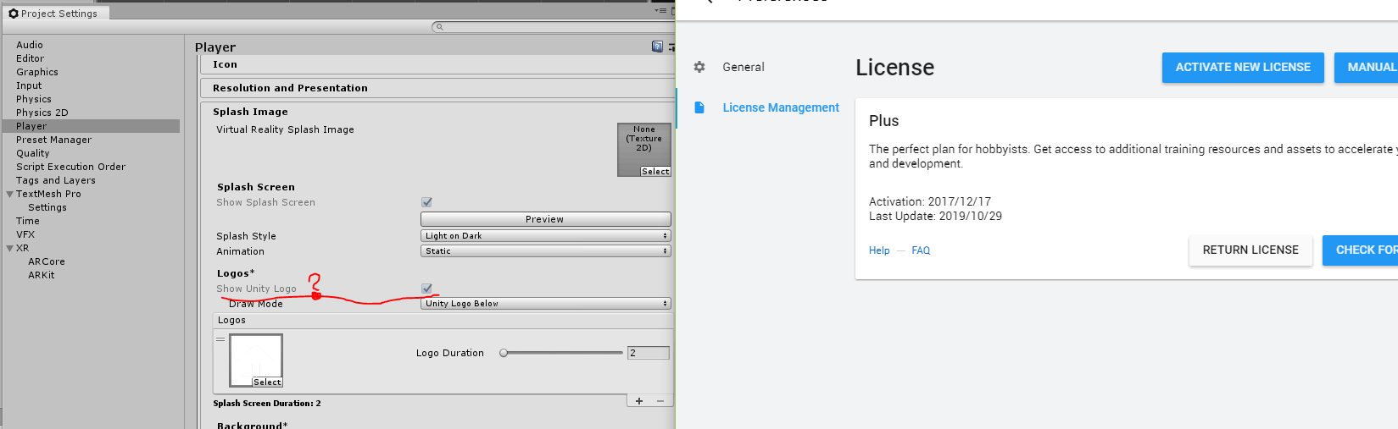Open the Project Settings panel options menu

pos(661,11)
